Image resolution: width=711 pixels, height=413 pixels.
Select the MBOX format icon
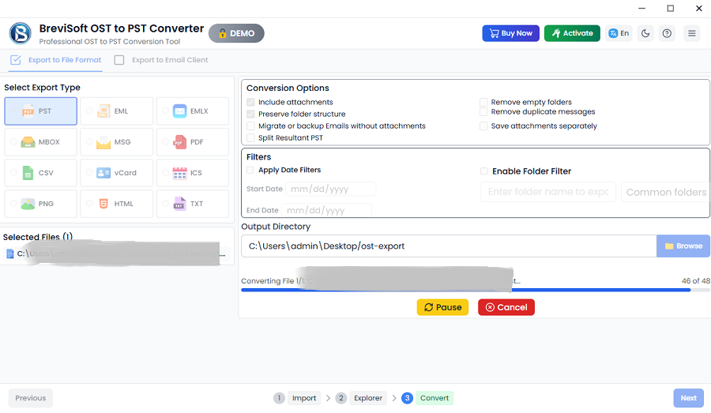tap(28, 142)
